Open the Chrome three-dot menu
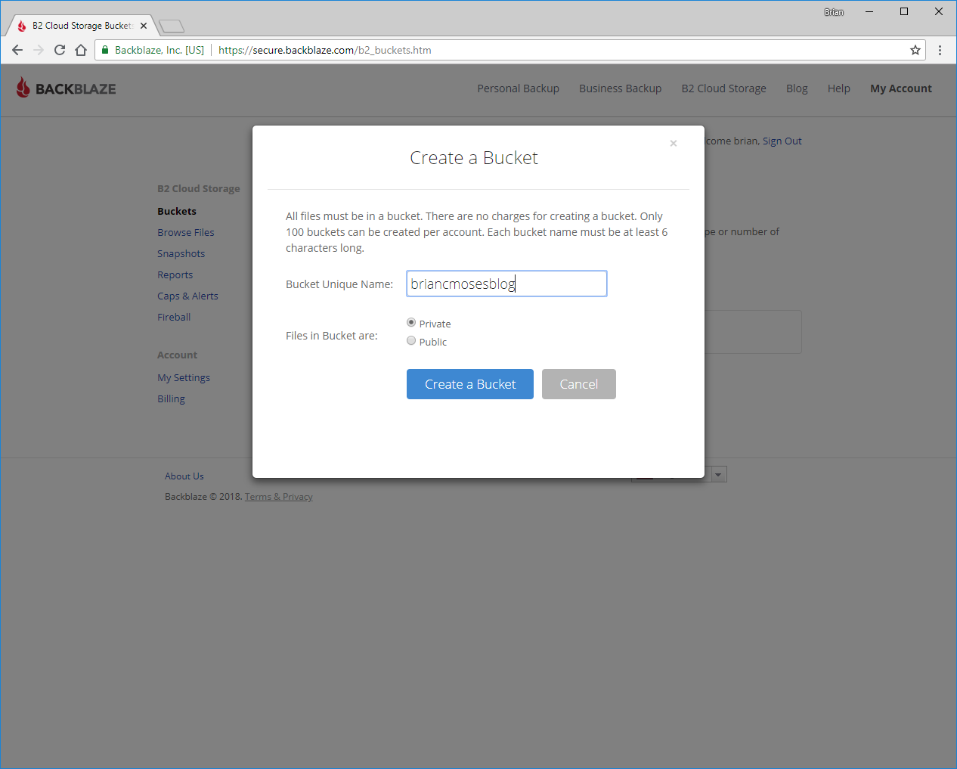This screenshot has height=769, width=957. (940, 50)
